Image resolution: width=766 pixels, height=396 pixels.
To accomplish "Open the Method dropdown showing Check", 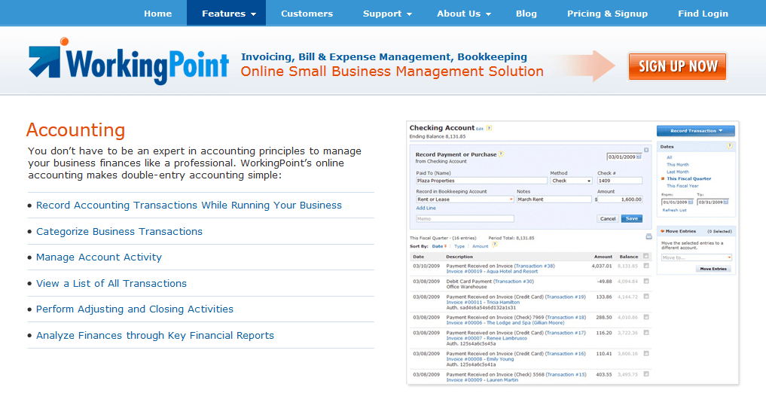I will point(571,181).
